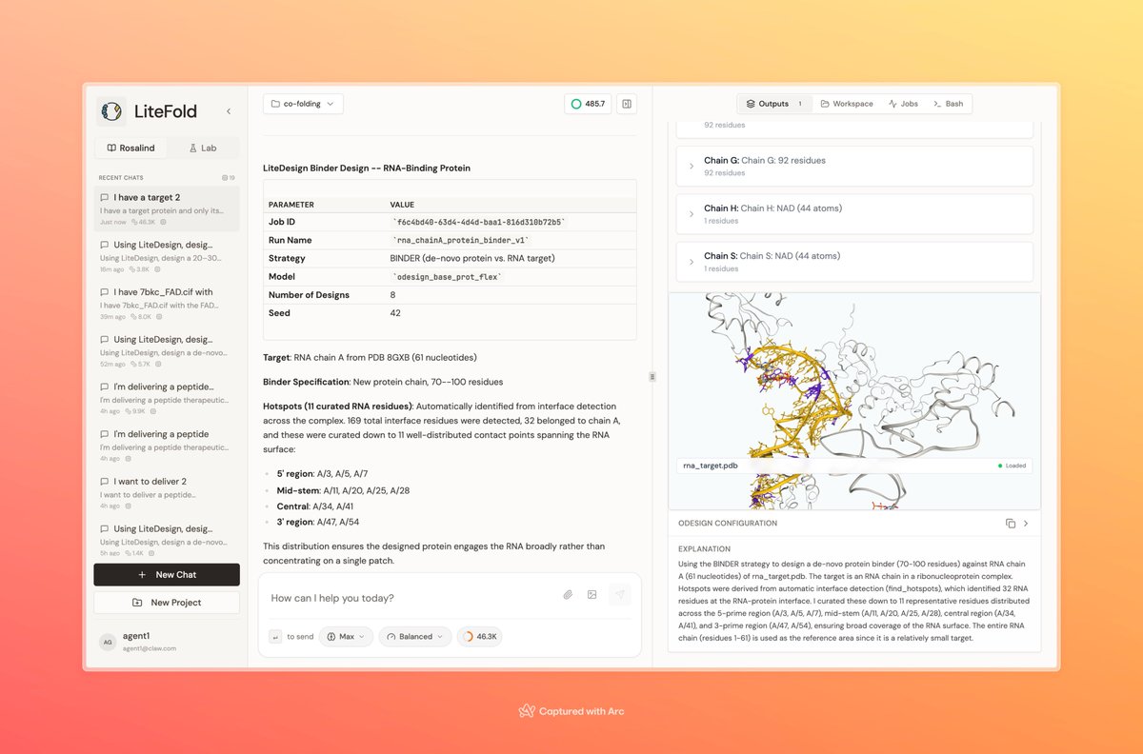Click the Jobs activity icon
This screenshot has width=1143, height=754.
pos(892,104)
